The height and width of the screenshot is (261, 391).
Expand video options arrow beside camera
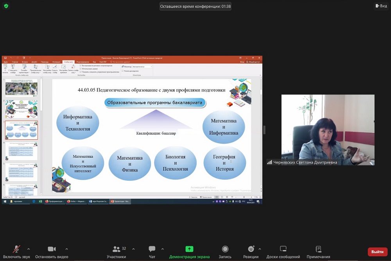click(66, 249)
